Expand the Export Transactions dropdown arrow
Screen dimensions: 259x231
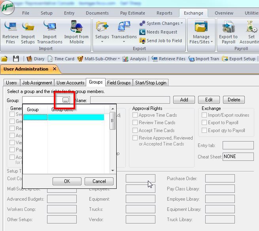[x=124, y=42]
